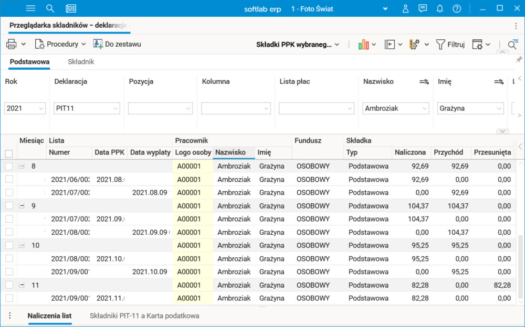525x327 pixels.
Task: Open the help question mark icon
Action: [x=457, y=9]
